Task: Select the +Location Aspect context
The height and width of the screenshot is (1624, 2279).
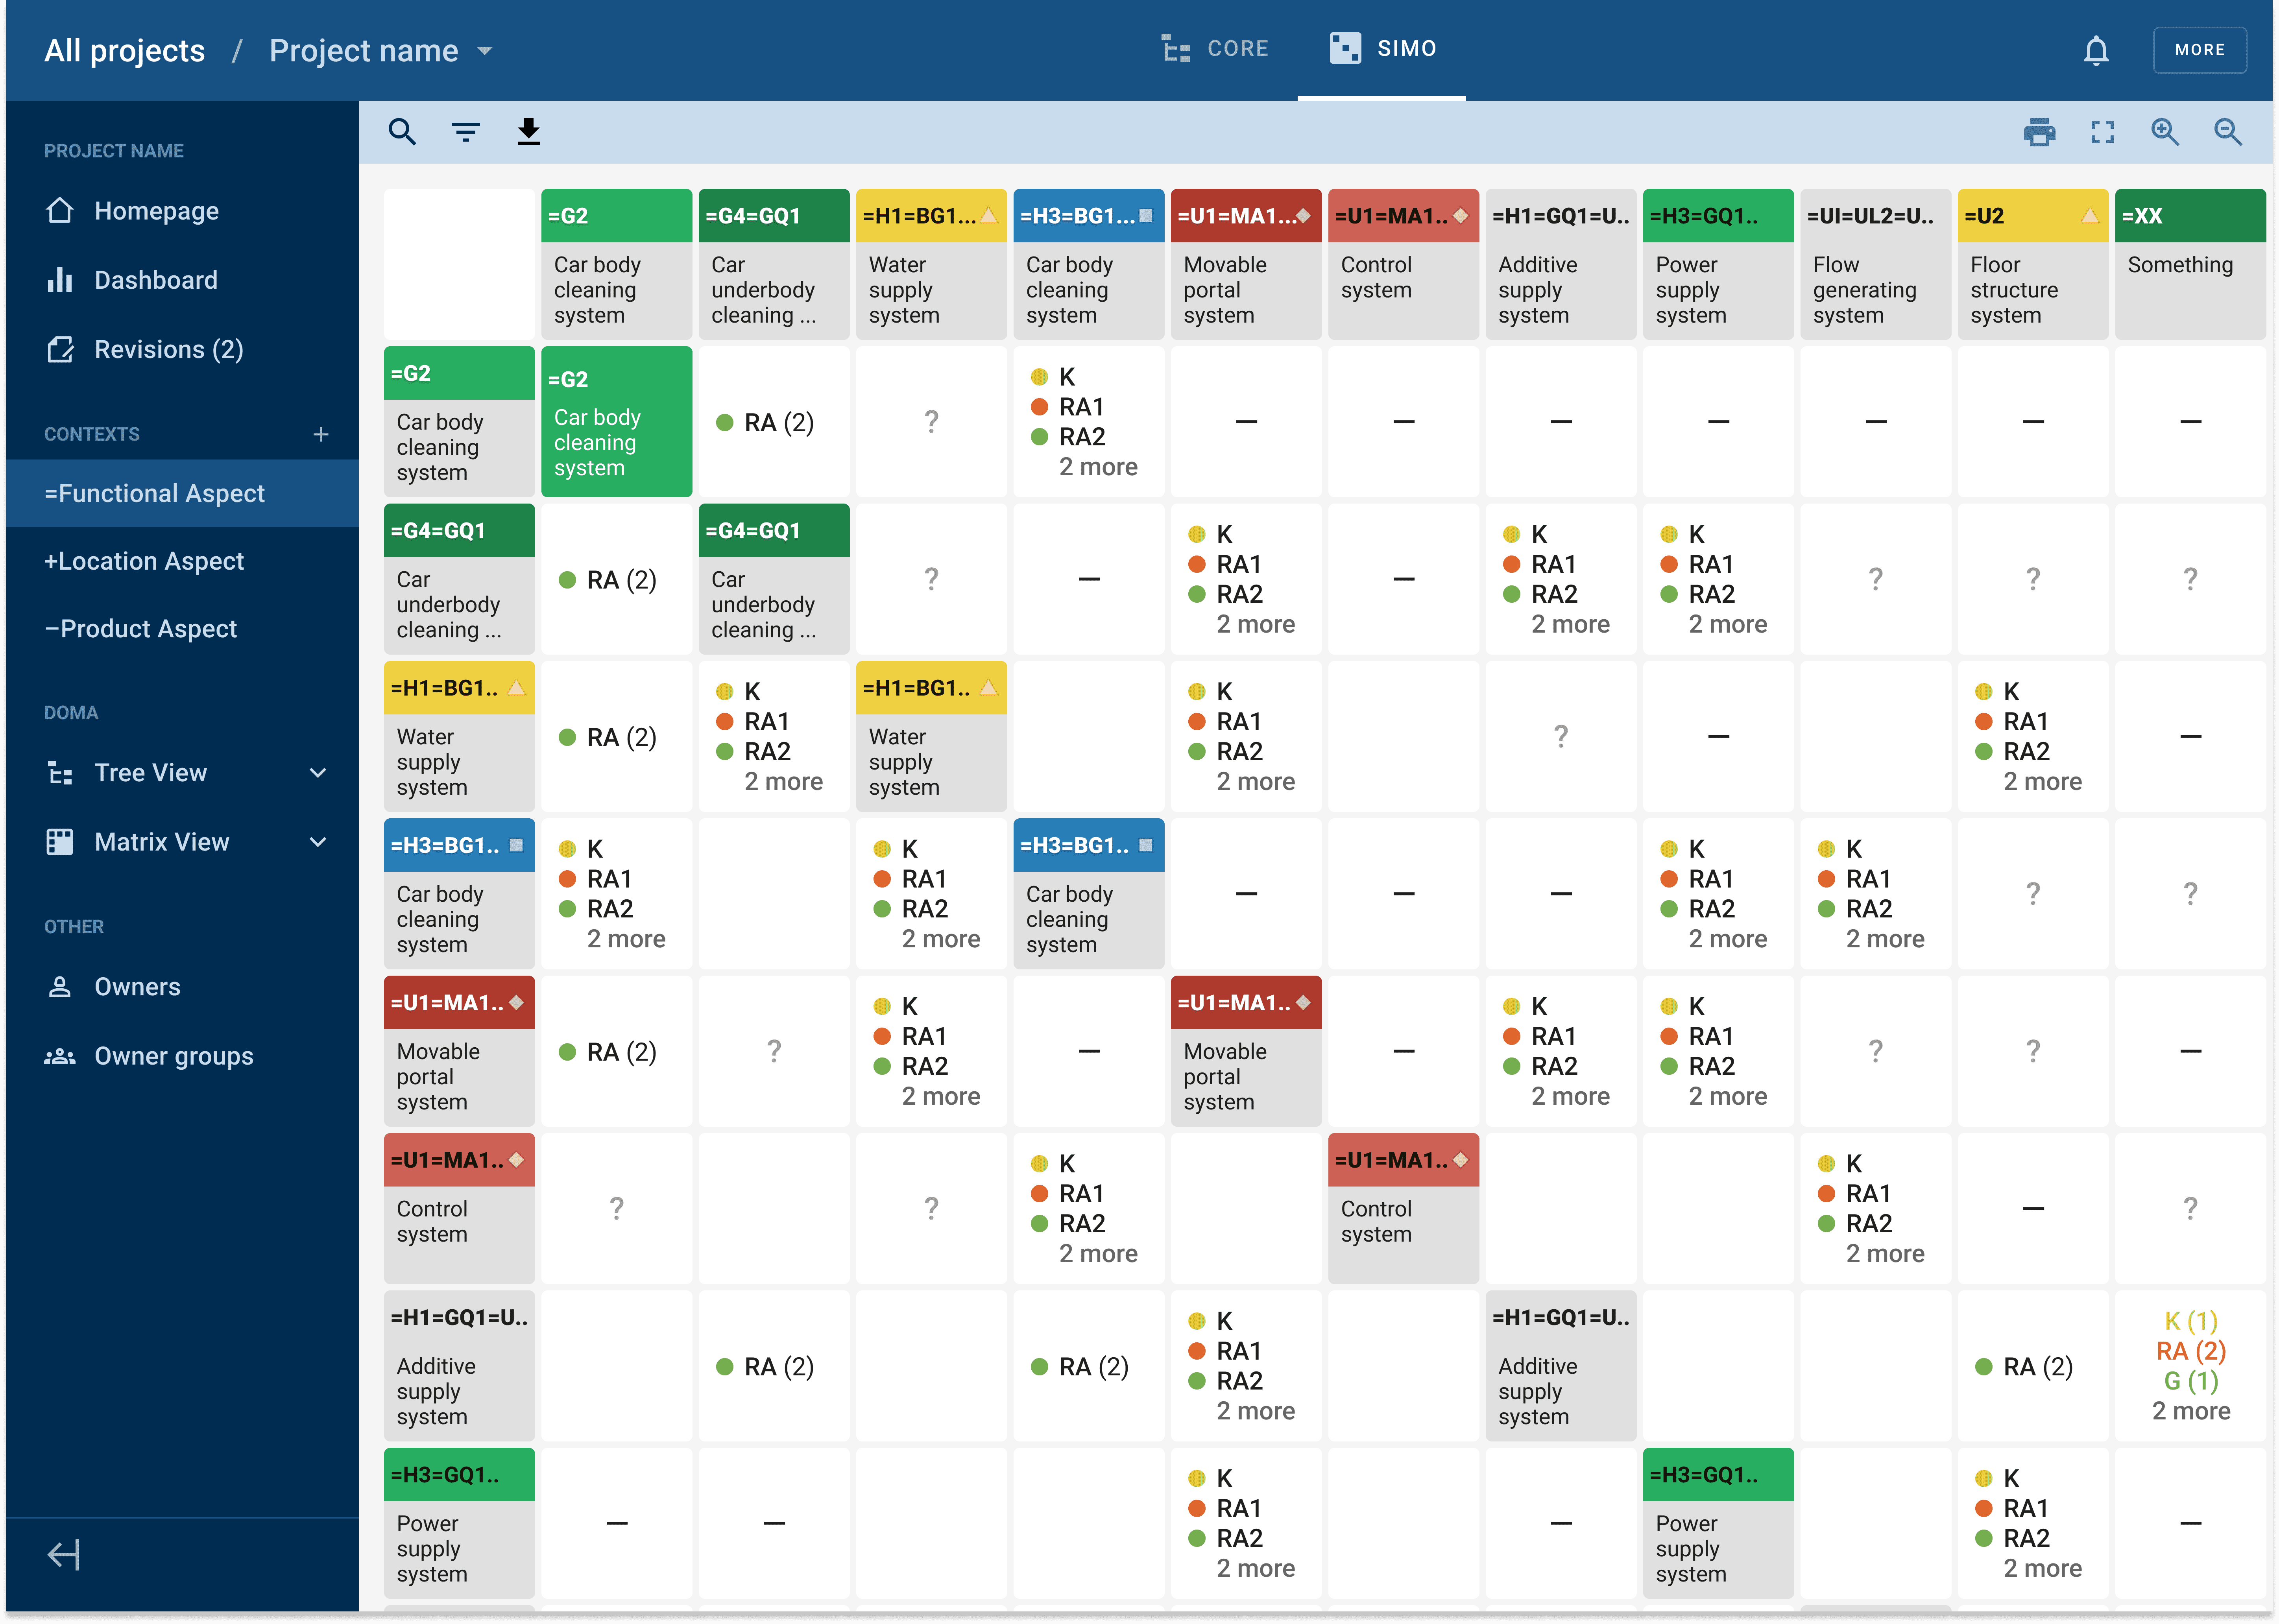Action: pyautogui.click(x=144, y=561)
